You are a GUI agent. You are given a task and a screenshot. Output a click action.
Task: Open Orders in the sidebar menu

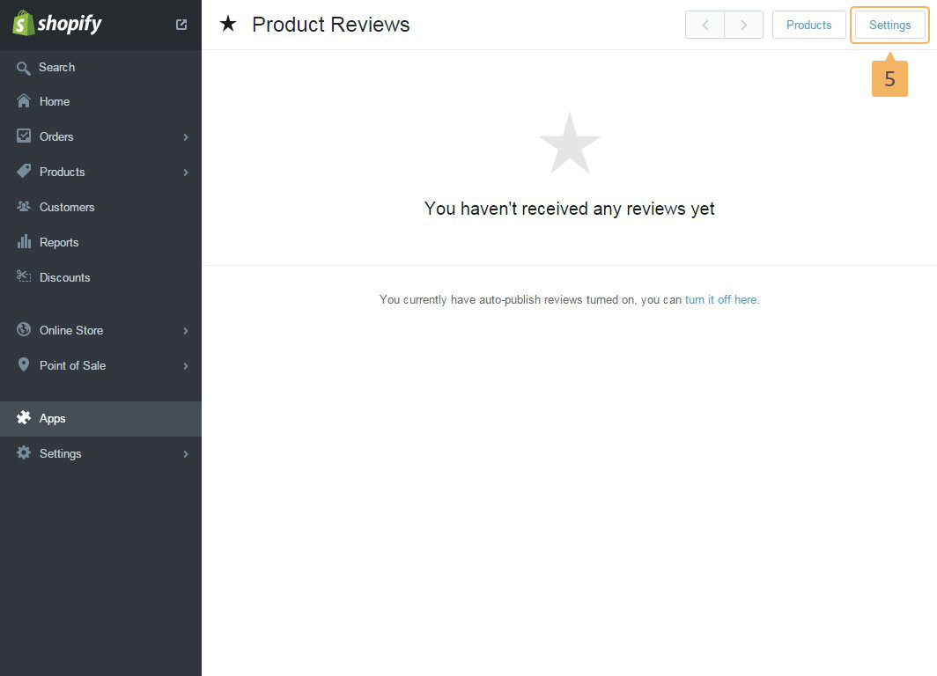click(x=56, y=136)
